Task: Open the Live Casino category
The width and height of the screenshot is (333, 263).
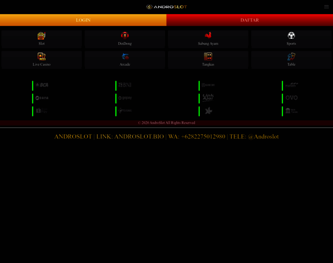Action: pos(42,60)
